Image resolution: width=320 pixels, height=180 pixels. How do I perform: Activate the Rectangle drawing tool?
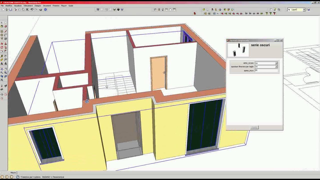[2, 31]
